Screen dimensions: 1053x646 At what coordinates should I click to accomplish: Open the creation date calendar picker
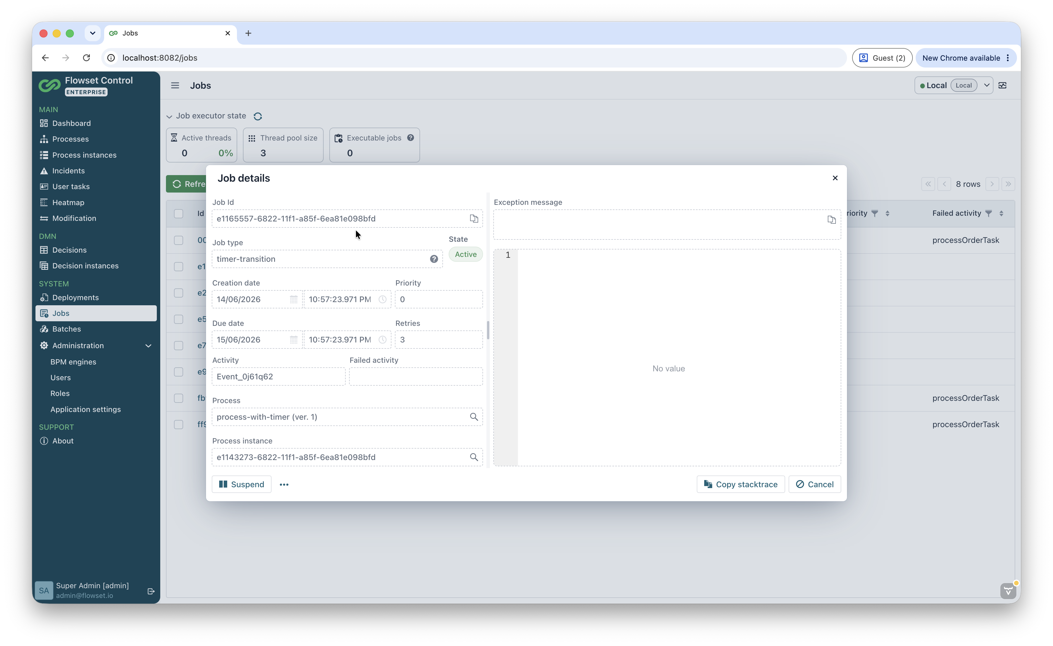coord(294,300)
